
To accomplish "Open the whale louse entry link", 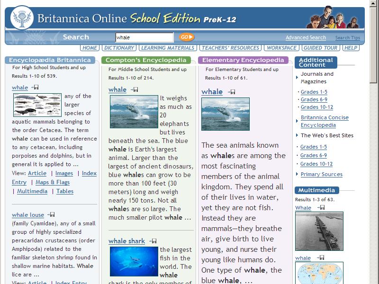I will pyautogui.click(x=28, y=215).
